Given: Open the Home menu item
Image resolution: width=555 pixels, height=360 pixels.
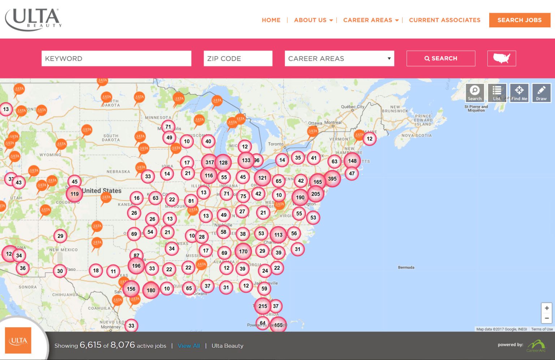Looking at the screenshot, I should tap(271, 20).
